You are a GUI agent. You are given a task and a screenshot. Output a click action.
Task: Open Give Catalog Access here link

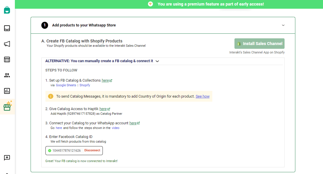[x=103, y=109]
